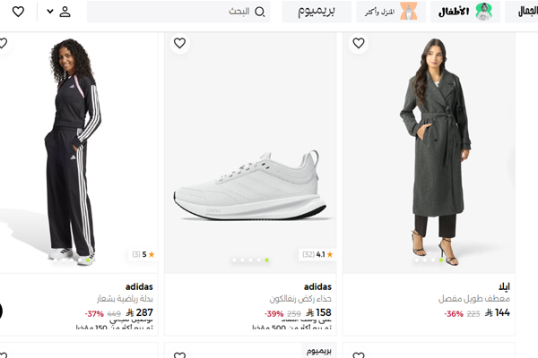Screen dimensions: 538x358
Task: Expand the account dropdown arrow
Action: 49,12
